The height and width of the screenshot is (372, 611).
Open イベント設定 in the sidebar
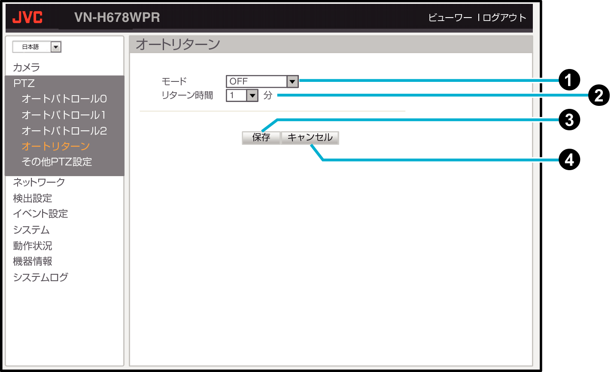point(40,213)
